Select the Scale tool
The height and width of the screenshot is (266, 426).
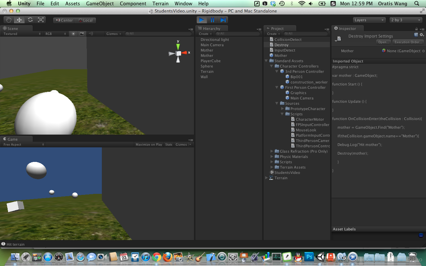click(x=41, y=20)
